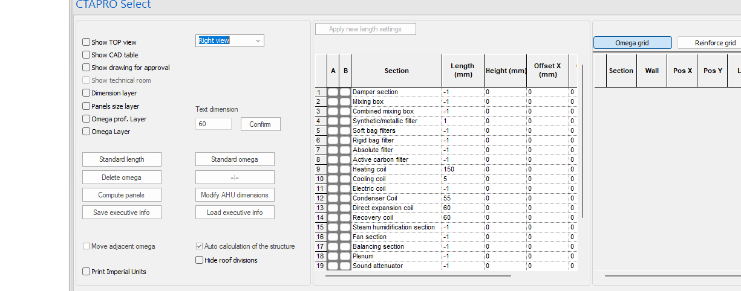Tick the Show CAD table checkbox
This screenshot has width=741, height=291.
87,55
